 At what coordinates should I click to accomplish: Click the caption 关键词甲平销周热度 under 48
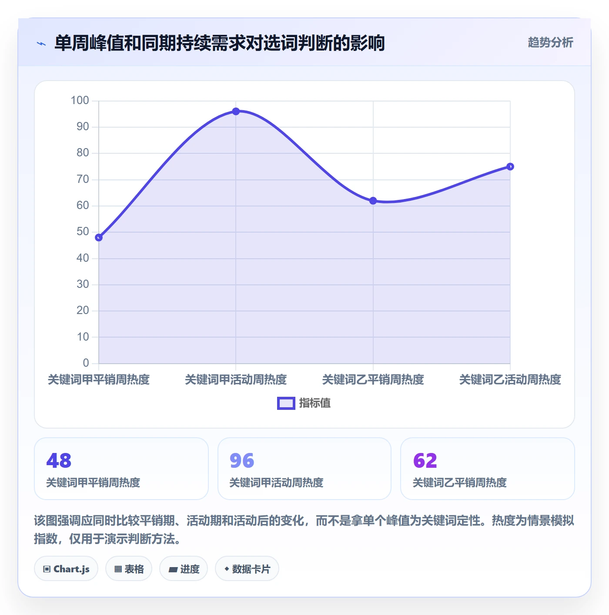[x=93, y=483]
